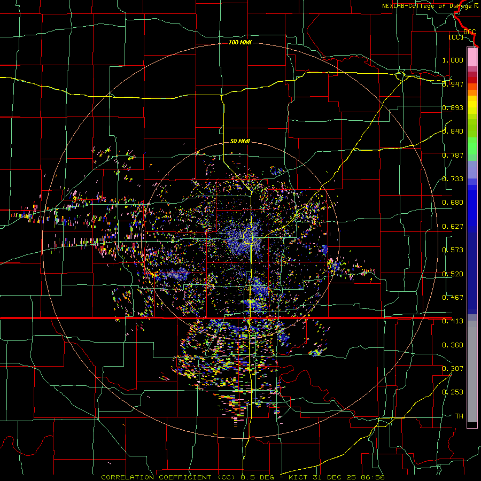Click the 0.893 scale value
Image resolution: width=481 pixels, height=481 pixels.
[x=453, y=107]
